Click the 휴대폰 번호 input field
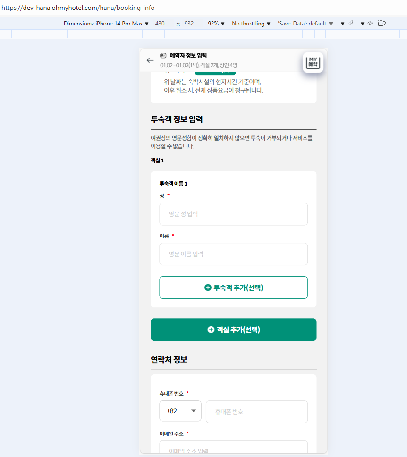This screenshot has width=407, height=457. 257,412
